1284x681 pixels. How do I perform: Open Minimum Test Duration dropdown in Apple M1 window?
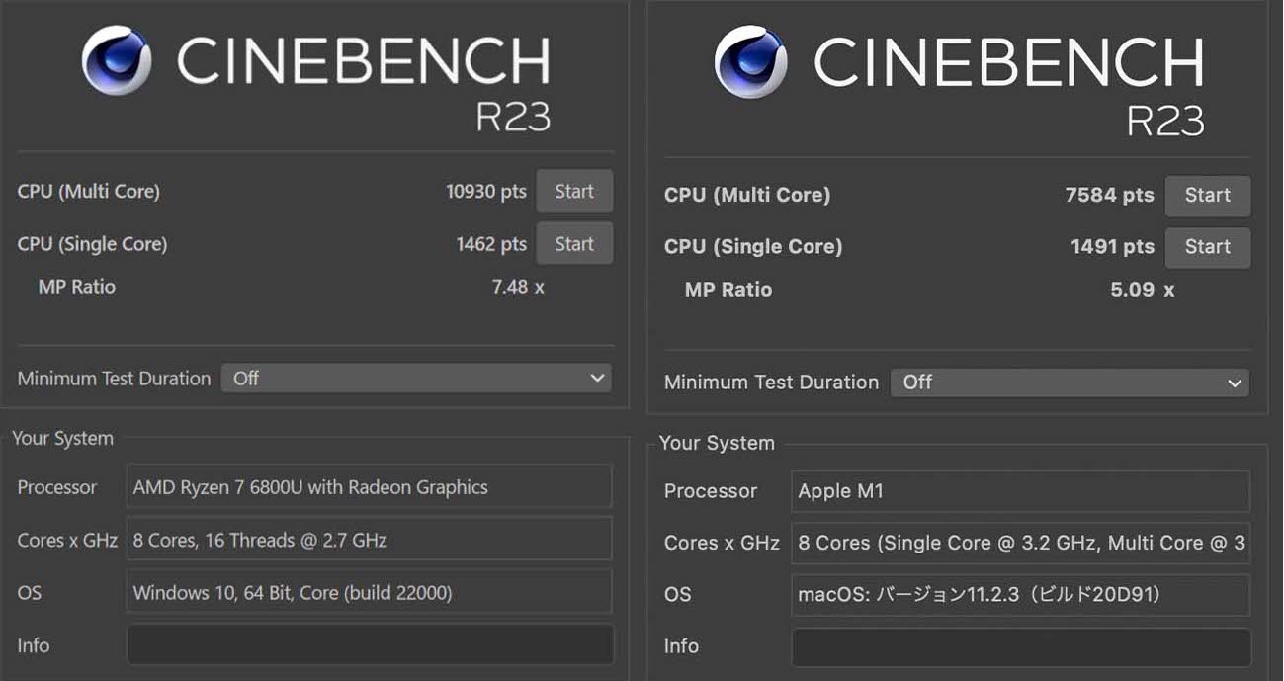[1070, 383]
